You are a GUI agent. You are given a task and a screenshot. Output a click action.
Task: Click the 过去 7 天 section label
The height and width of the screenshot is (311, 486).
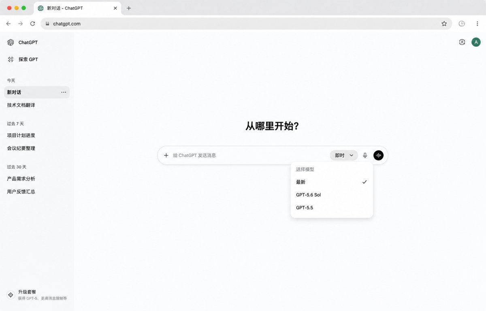(x=15, y=124)
